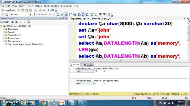Click the New Query button
The width and height of the screenshot is (190, 106).
tap(8, 10)
